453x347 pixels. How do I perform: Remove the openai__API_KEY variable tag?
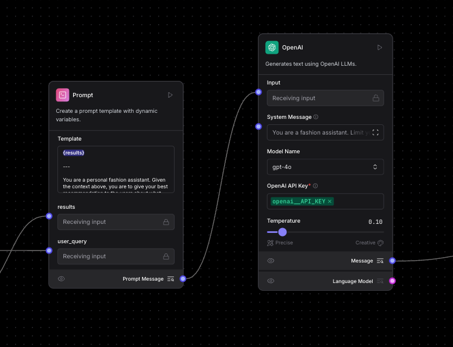point(330,202)
